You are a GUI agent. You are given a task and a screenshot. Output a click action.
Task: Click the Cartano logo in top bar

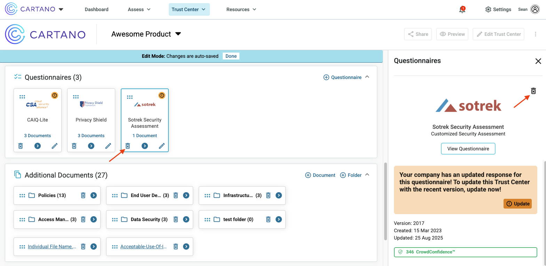click(31, 9)
